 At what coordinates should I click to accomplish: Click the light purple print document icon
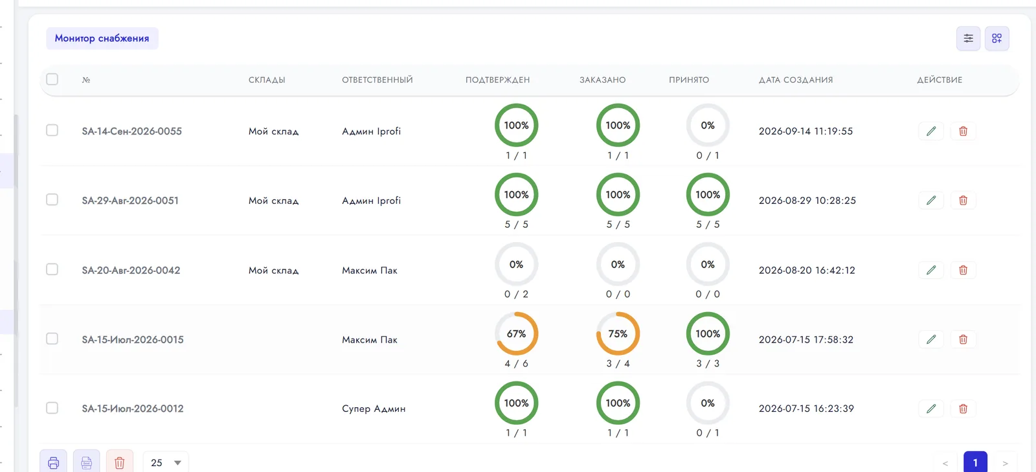click(86, 462)
